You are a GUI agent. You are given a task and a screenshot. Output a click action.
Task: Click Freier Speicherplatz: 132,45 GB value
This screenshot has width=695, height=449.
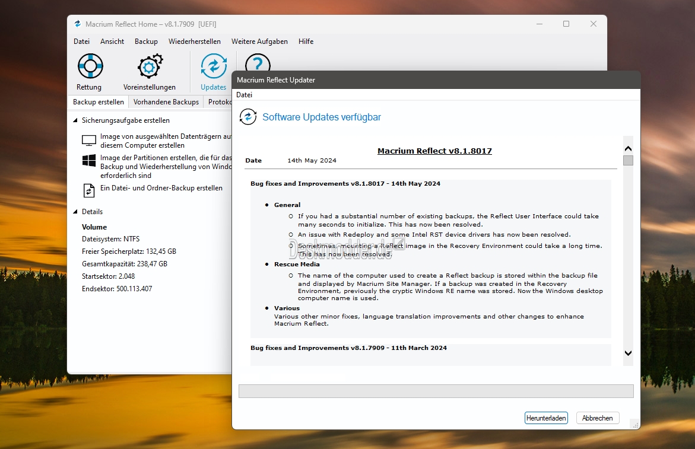[x=129, y=251]
